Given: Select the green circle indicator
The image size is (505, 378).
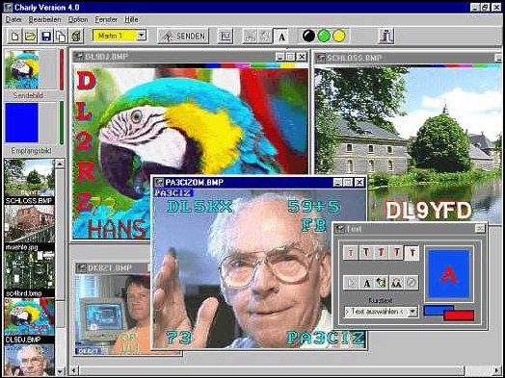Looking at the screenshot, I should [324, 36].
